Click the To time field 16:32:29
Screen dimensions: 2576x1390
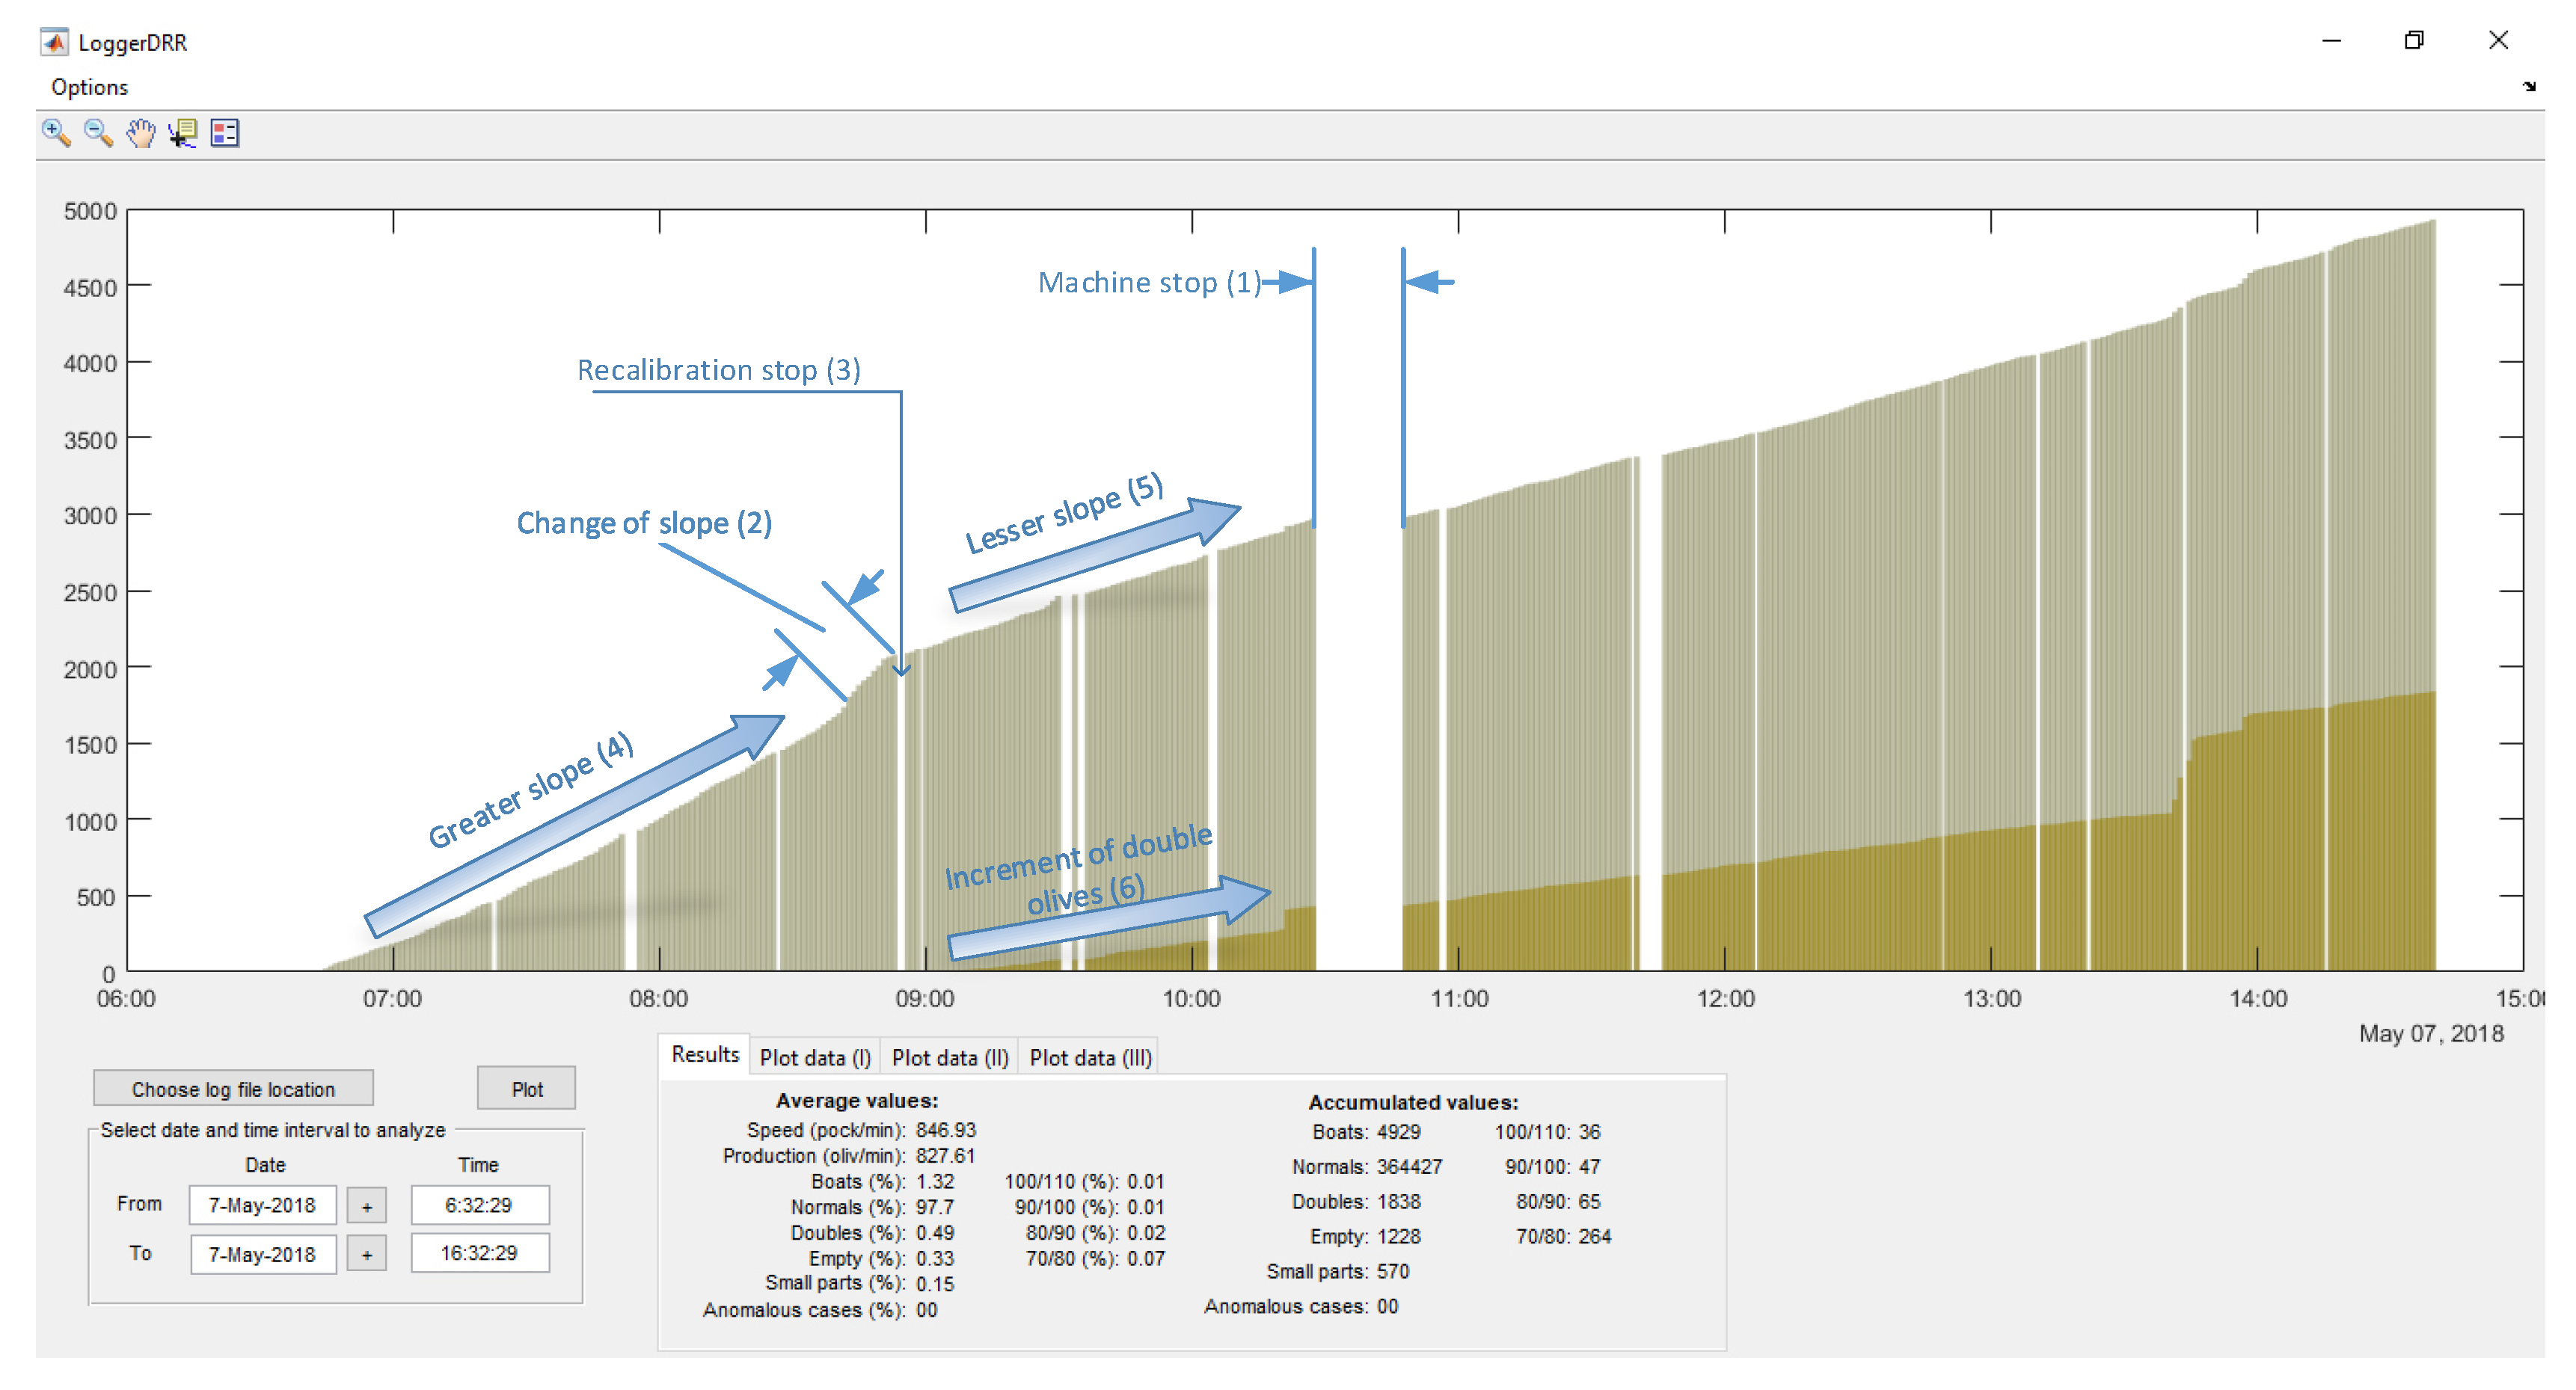[x=479, y=1254]
